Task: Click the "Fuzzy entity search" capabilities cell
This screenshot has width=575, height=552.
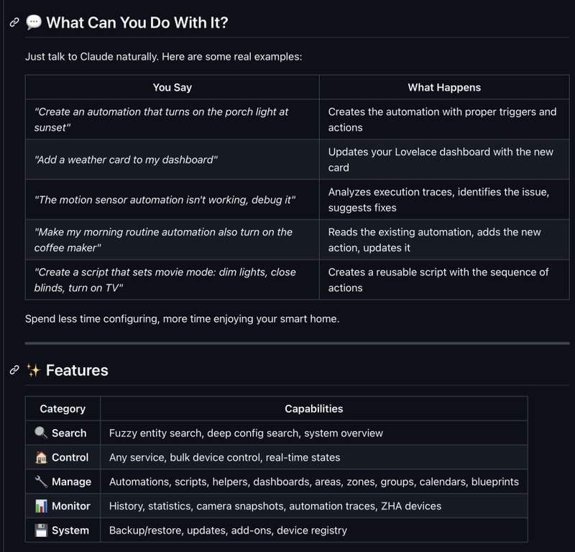Action: 246,433
